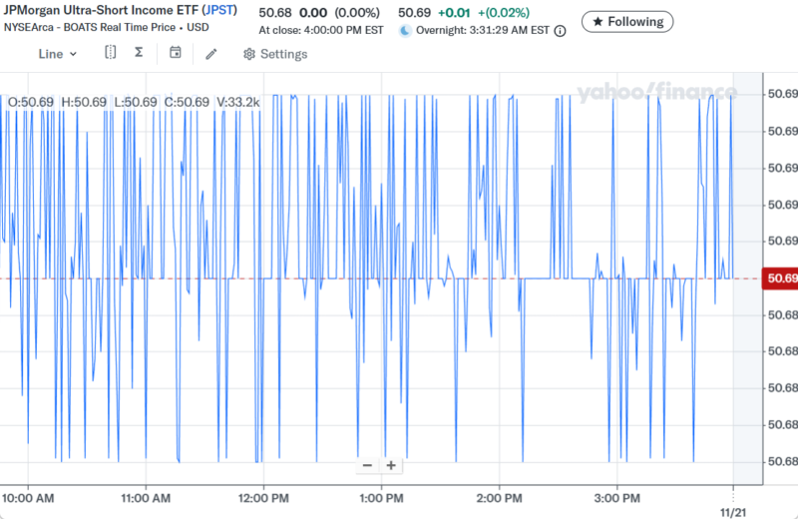The height and width of the screenshot is (519, 798).
Task: Click the overnight info circle icon
Action: coord(560,30)
